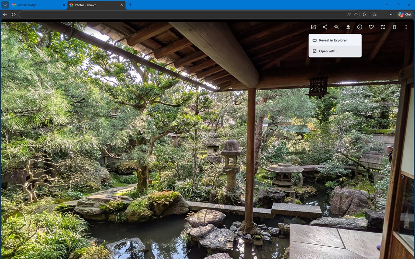Image resolution: width=415 pixels, height=259 pixels.
Task: Click the share icon in the viewer toolbar
Action: click(325, 27)
